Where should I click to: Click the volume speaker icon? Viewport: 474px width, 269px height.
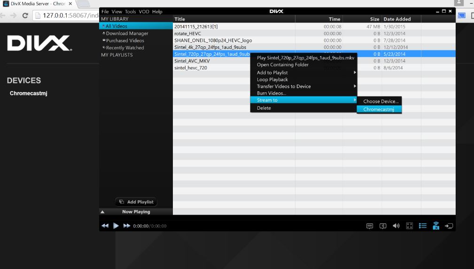(396, 226)
